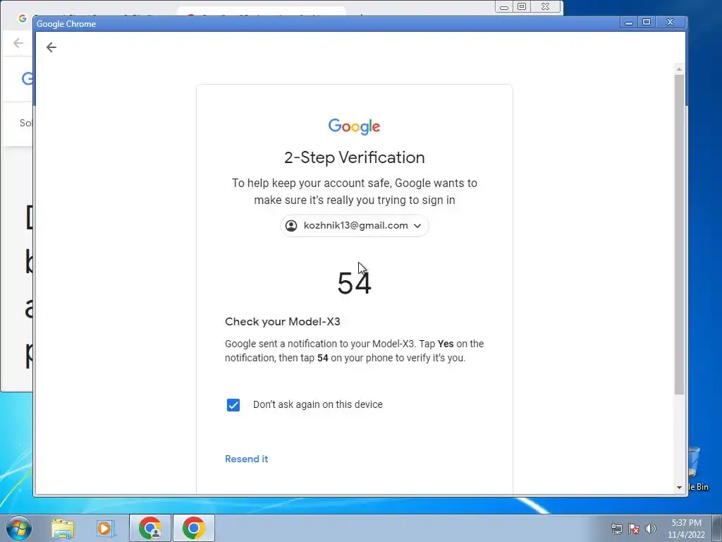The width and height of the screenshot is (722, 542).
Task: Click the 'Google sent a notification' instruction text
Action: coord(354,351)
